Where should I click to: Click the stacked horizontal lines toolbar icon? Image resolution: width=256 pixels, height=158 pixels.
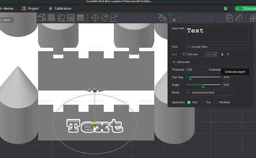pyautogui.click(x=81, y=18)
